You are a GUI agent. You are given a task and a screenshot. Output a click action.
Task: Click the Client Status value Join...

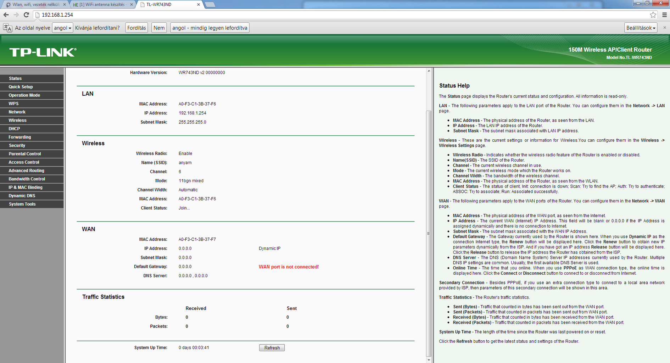click(x=184, y=208)
